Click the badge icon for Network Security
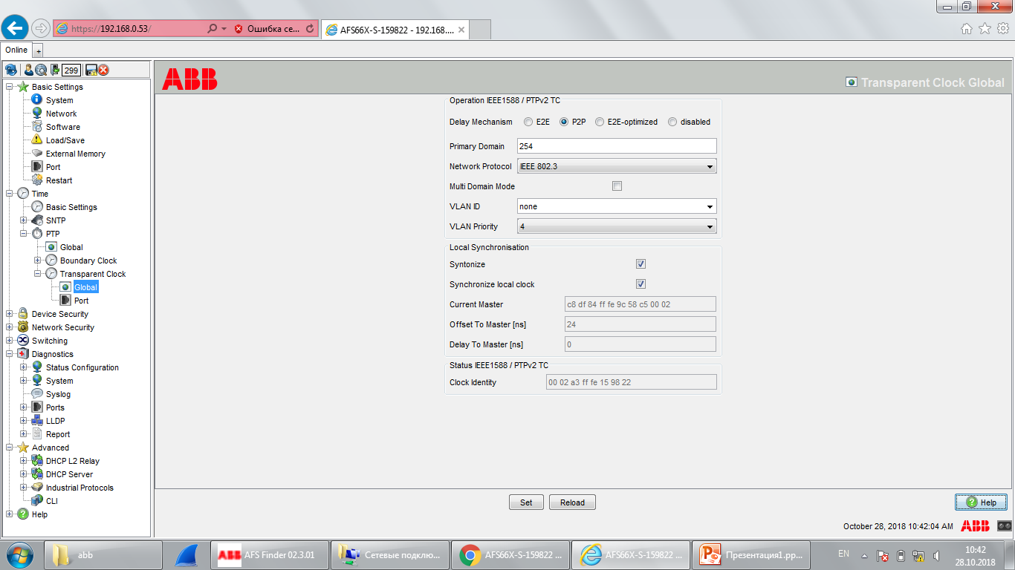 tap(23, 327)
